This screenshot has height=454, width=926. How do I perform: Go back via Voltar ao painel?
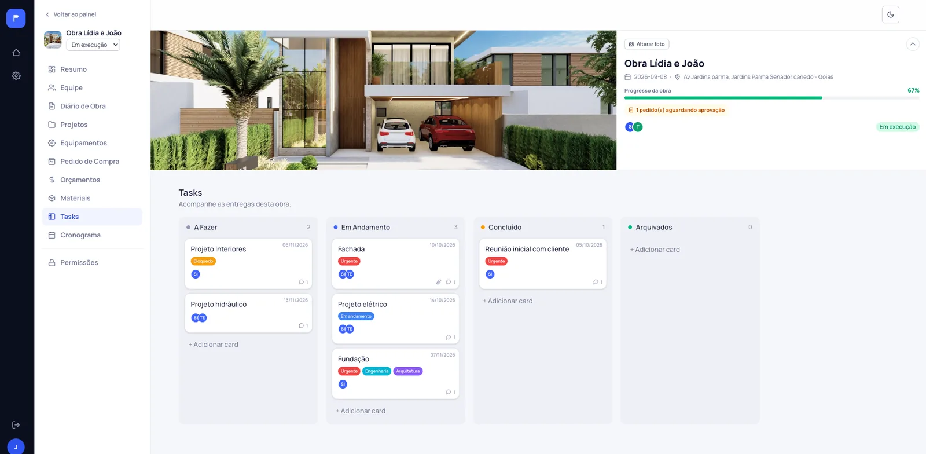[71, 14]
